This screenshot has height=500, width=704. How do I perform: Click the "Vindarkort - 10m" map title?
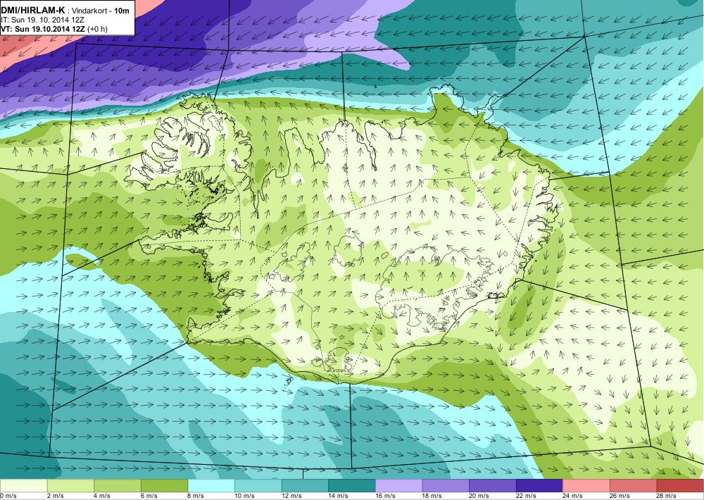click(101, 11)
